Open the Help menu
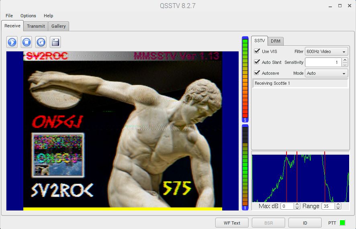Image resolution: width=356 pixels, height=229 pixels. click(48, 16)
